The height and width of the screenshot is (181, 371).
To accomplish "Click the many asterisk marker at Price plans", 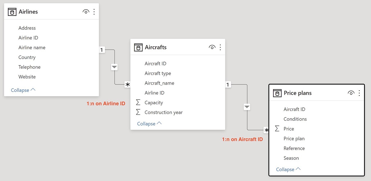I will tap(266, 130).
